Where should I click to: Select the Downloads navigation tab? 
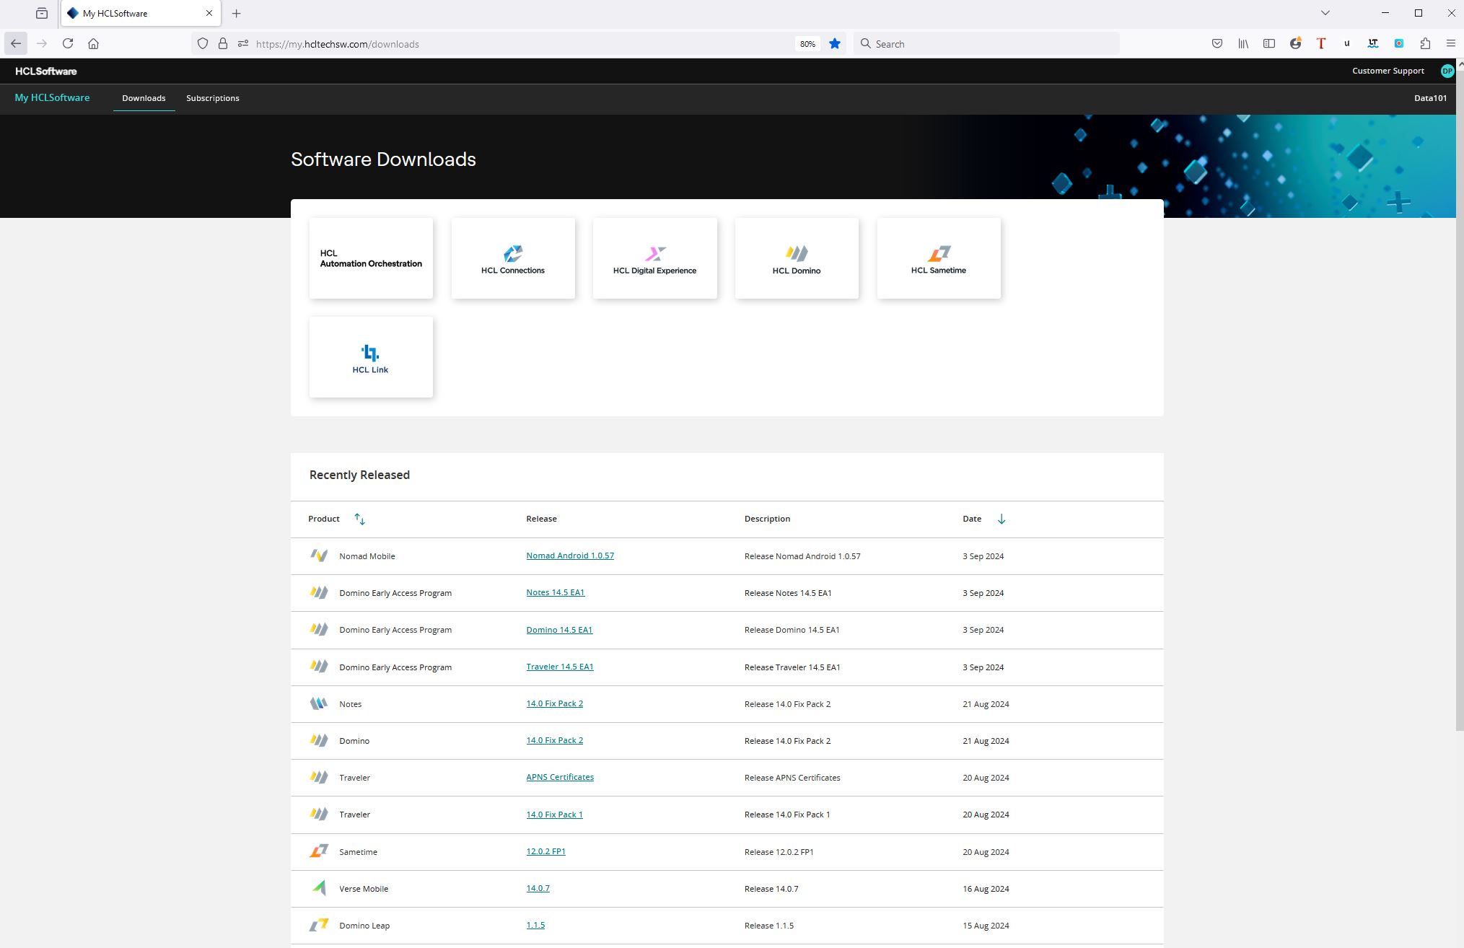pos(144,98)
